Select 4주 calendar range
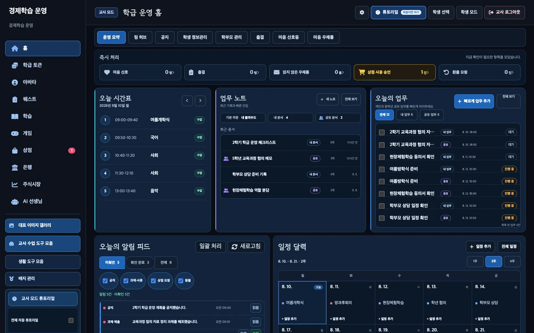 (512, 261)
